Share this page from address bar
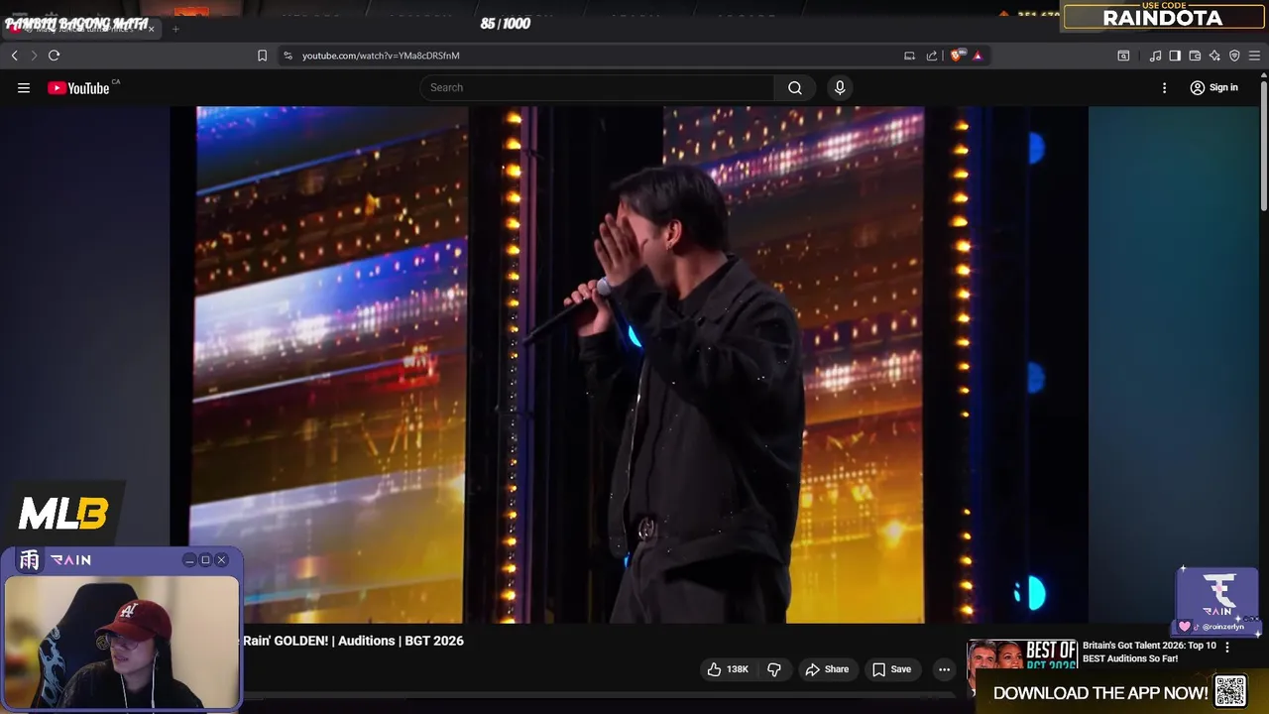 tap(932, 56)
